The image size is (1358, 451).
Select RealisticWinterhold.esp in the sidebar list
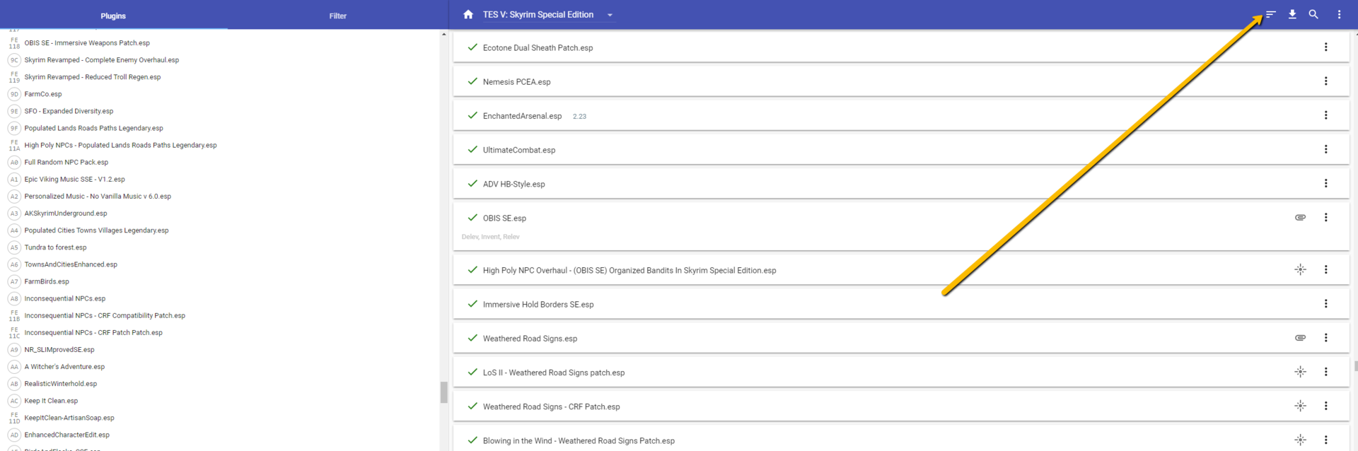pos(61,384)
